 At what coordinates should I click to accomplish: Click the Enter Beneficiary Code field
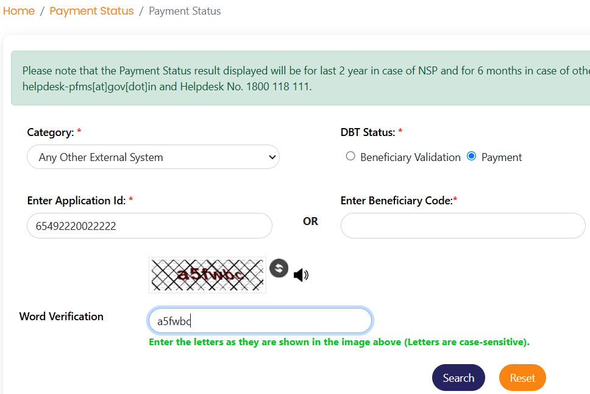tap(463, 226)
